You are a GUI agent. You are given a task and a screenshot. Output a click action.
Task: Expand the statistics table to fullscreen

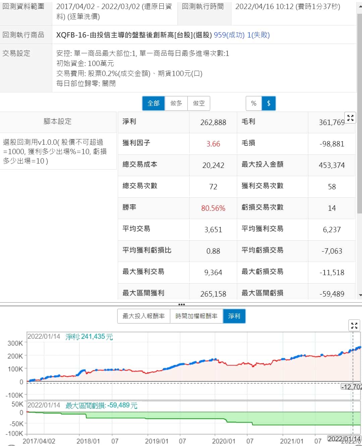[x=350, y=118]
